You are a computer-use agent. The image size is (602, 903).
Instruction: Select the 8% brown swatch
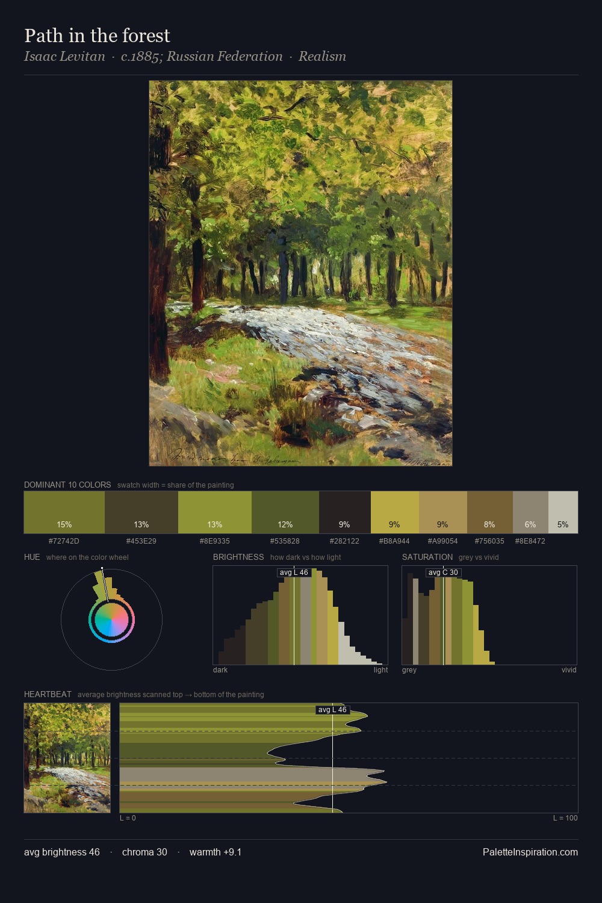click(490, 512)
